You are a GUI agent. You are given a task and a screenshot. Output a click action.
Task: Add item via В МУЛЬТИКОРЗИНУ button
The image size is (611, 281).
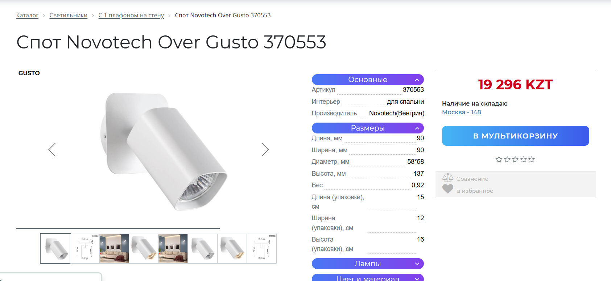point(515,136)
